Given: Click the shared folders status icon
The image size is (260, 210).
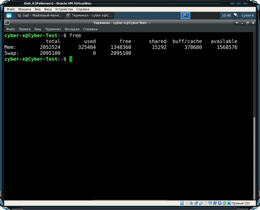Looking at the screenshot, I should click(206, 203).
